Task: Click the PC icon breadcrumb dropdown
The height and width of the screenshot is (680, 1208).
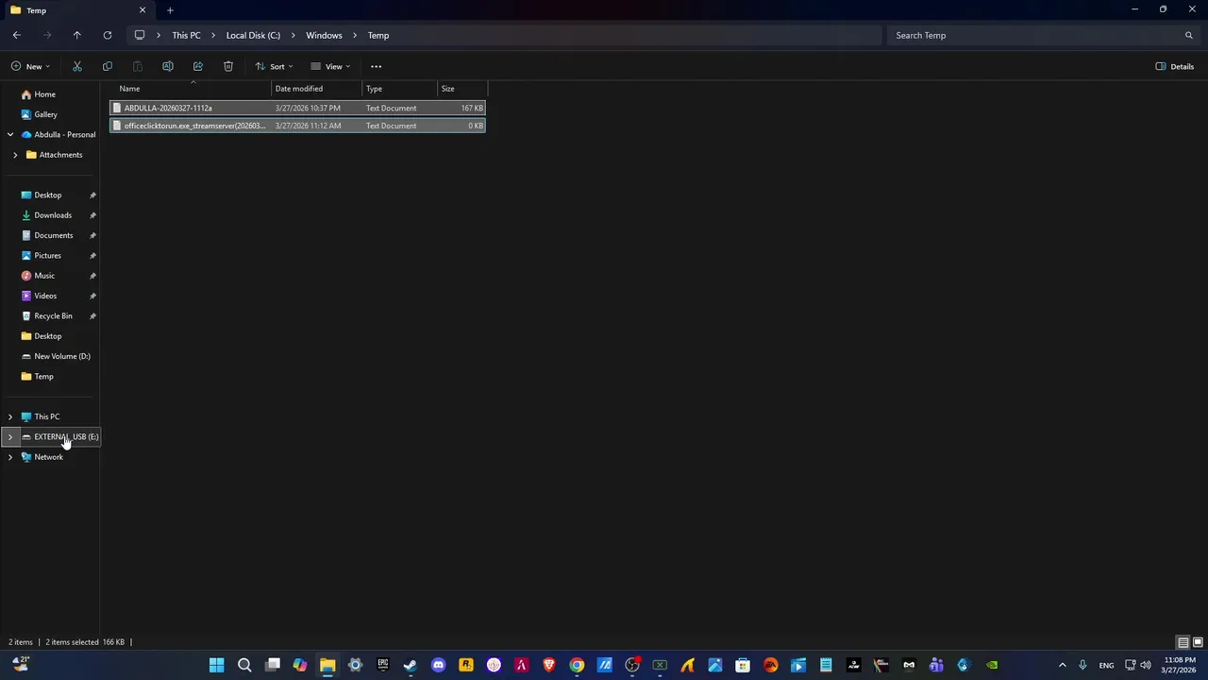Action: click(x=140, y=35)
